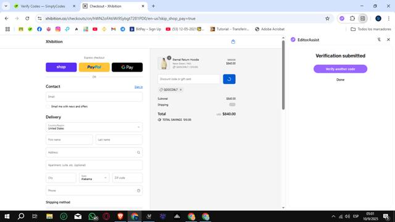Open File Explorer from the taskbar
The height and width of the screenshot is (222, 395).
coord(49,216)
